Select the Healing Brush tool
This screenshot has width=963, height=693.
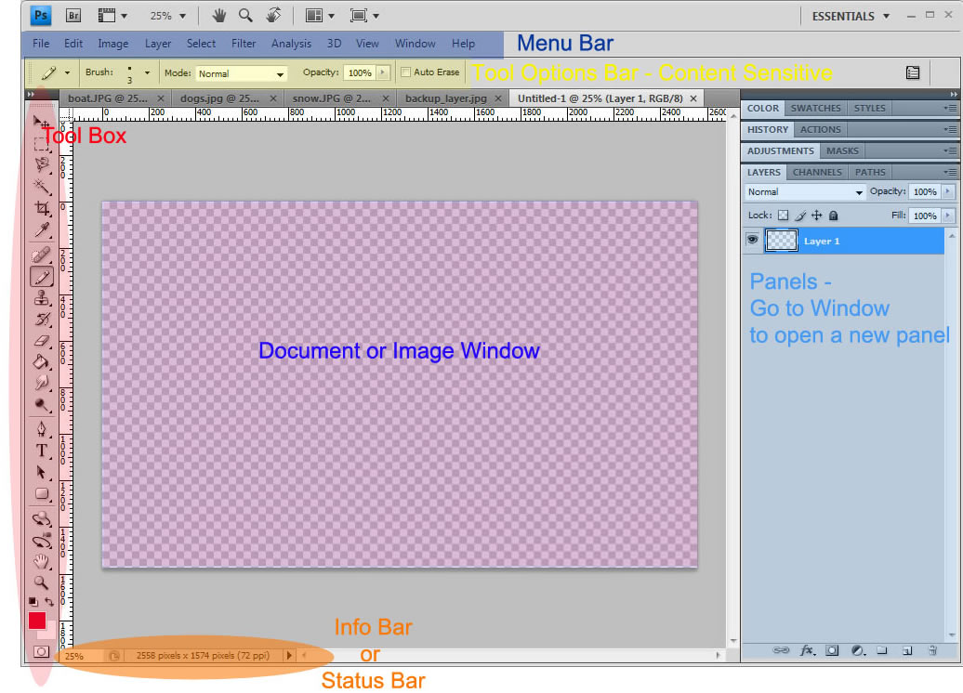41,255
